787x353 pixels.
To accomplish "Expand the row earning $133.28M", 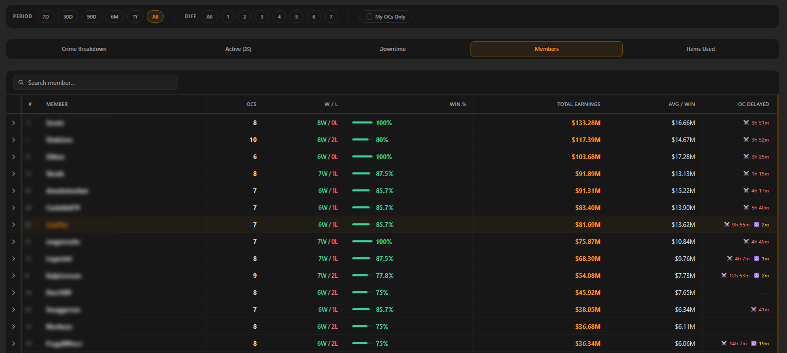I will pos(13,123).
